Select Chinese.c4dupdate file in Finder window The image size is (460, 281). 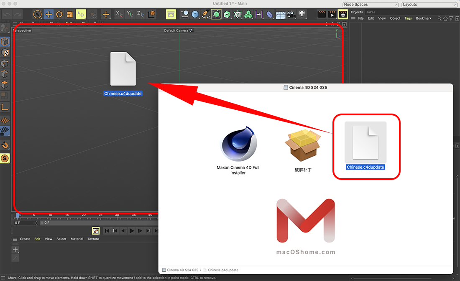365,146
